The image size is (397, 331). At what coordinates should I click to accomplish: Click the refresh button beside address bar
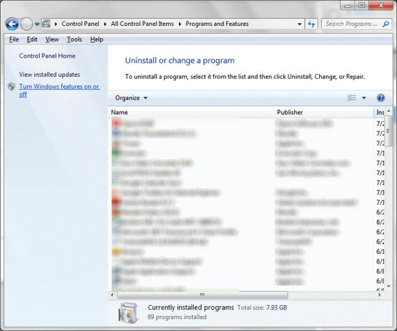coord(311,24)
